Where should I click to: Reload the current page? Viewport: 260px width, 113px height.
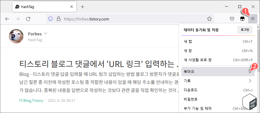click(x=28, y=19)
